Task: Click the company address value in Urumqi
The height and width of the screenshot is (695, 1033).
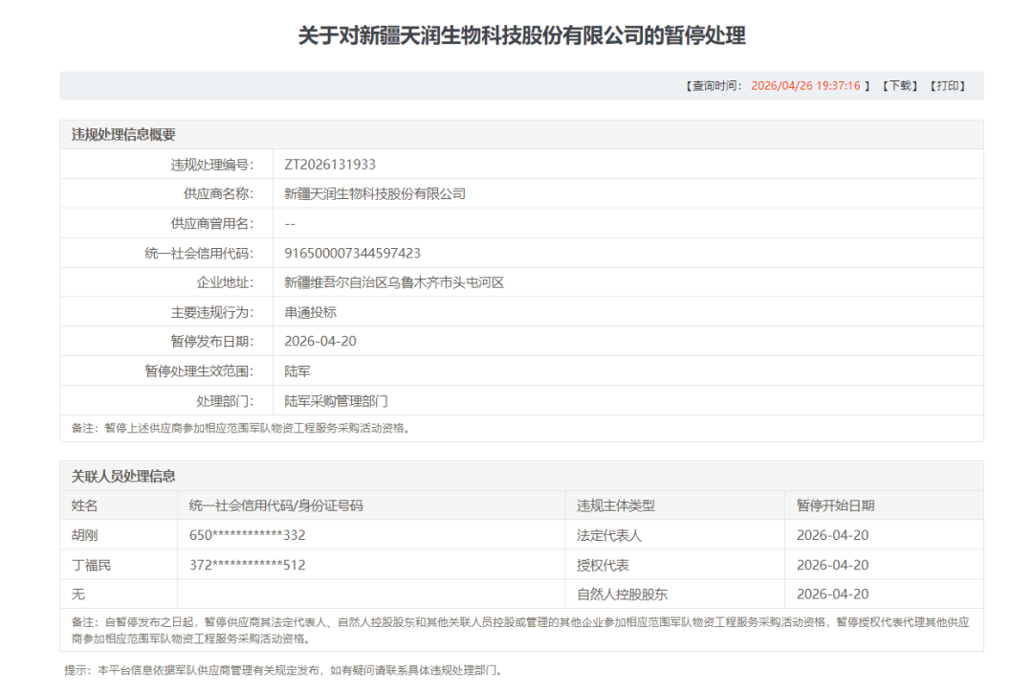Action: click(x=394, y=283)
